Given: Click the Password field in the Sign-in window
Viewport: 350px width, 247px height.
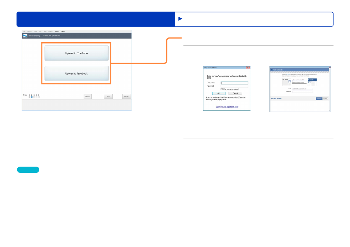Looking at the screenshot, I should 234,86.
